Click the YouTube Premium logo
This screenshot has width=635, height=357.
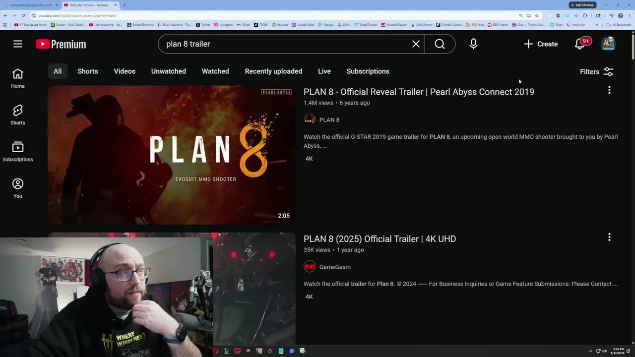tap(61, 44)
